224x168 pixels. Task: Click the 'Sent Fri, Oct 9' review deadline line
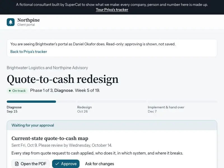coord(62,145)
